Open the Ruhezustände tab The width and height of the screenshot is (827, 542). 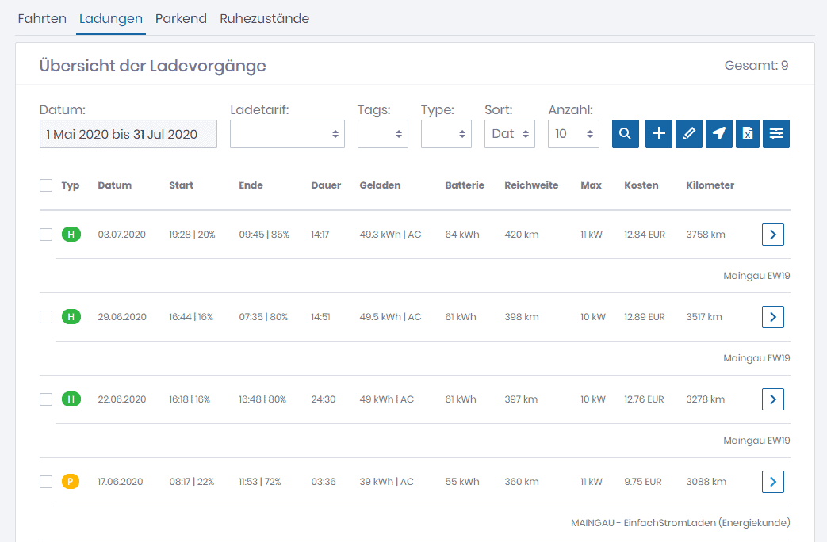(264, 18)
